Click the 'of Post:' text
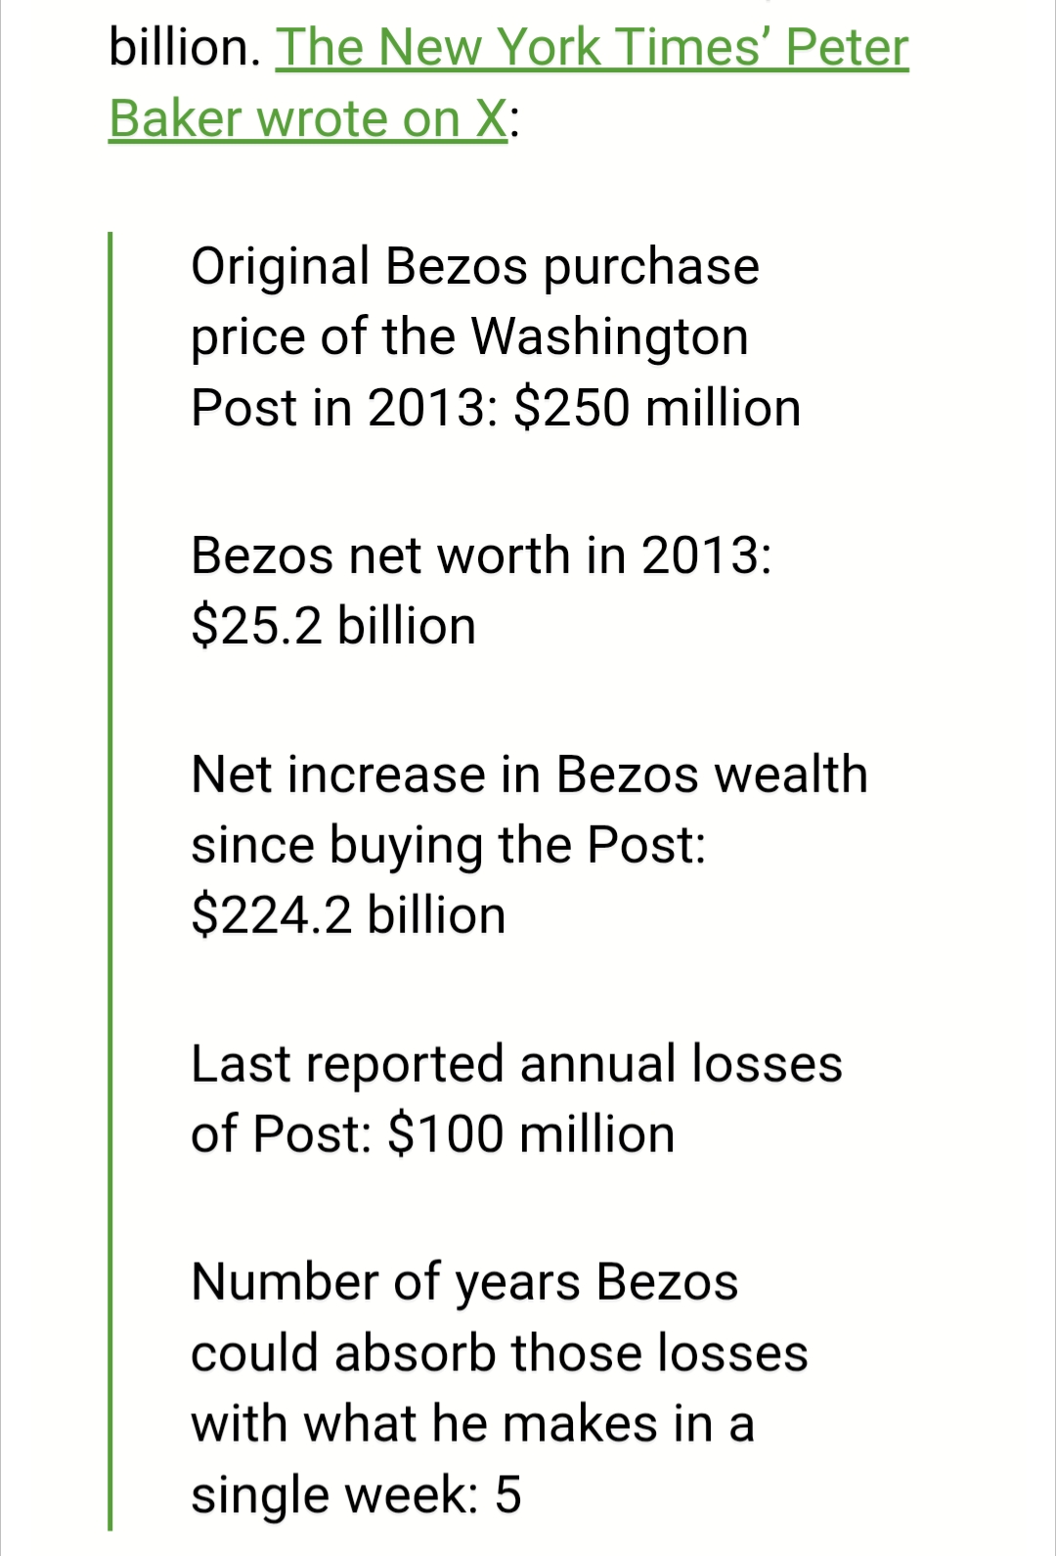 click(281, 1134)
